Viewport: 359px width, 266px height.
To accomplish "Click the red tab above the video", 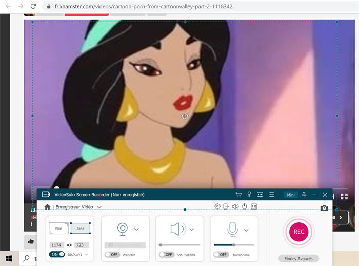I will pyautogui.click(x=87, y=15).
